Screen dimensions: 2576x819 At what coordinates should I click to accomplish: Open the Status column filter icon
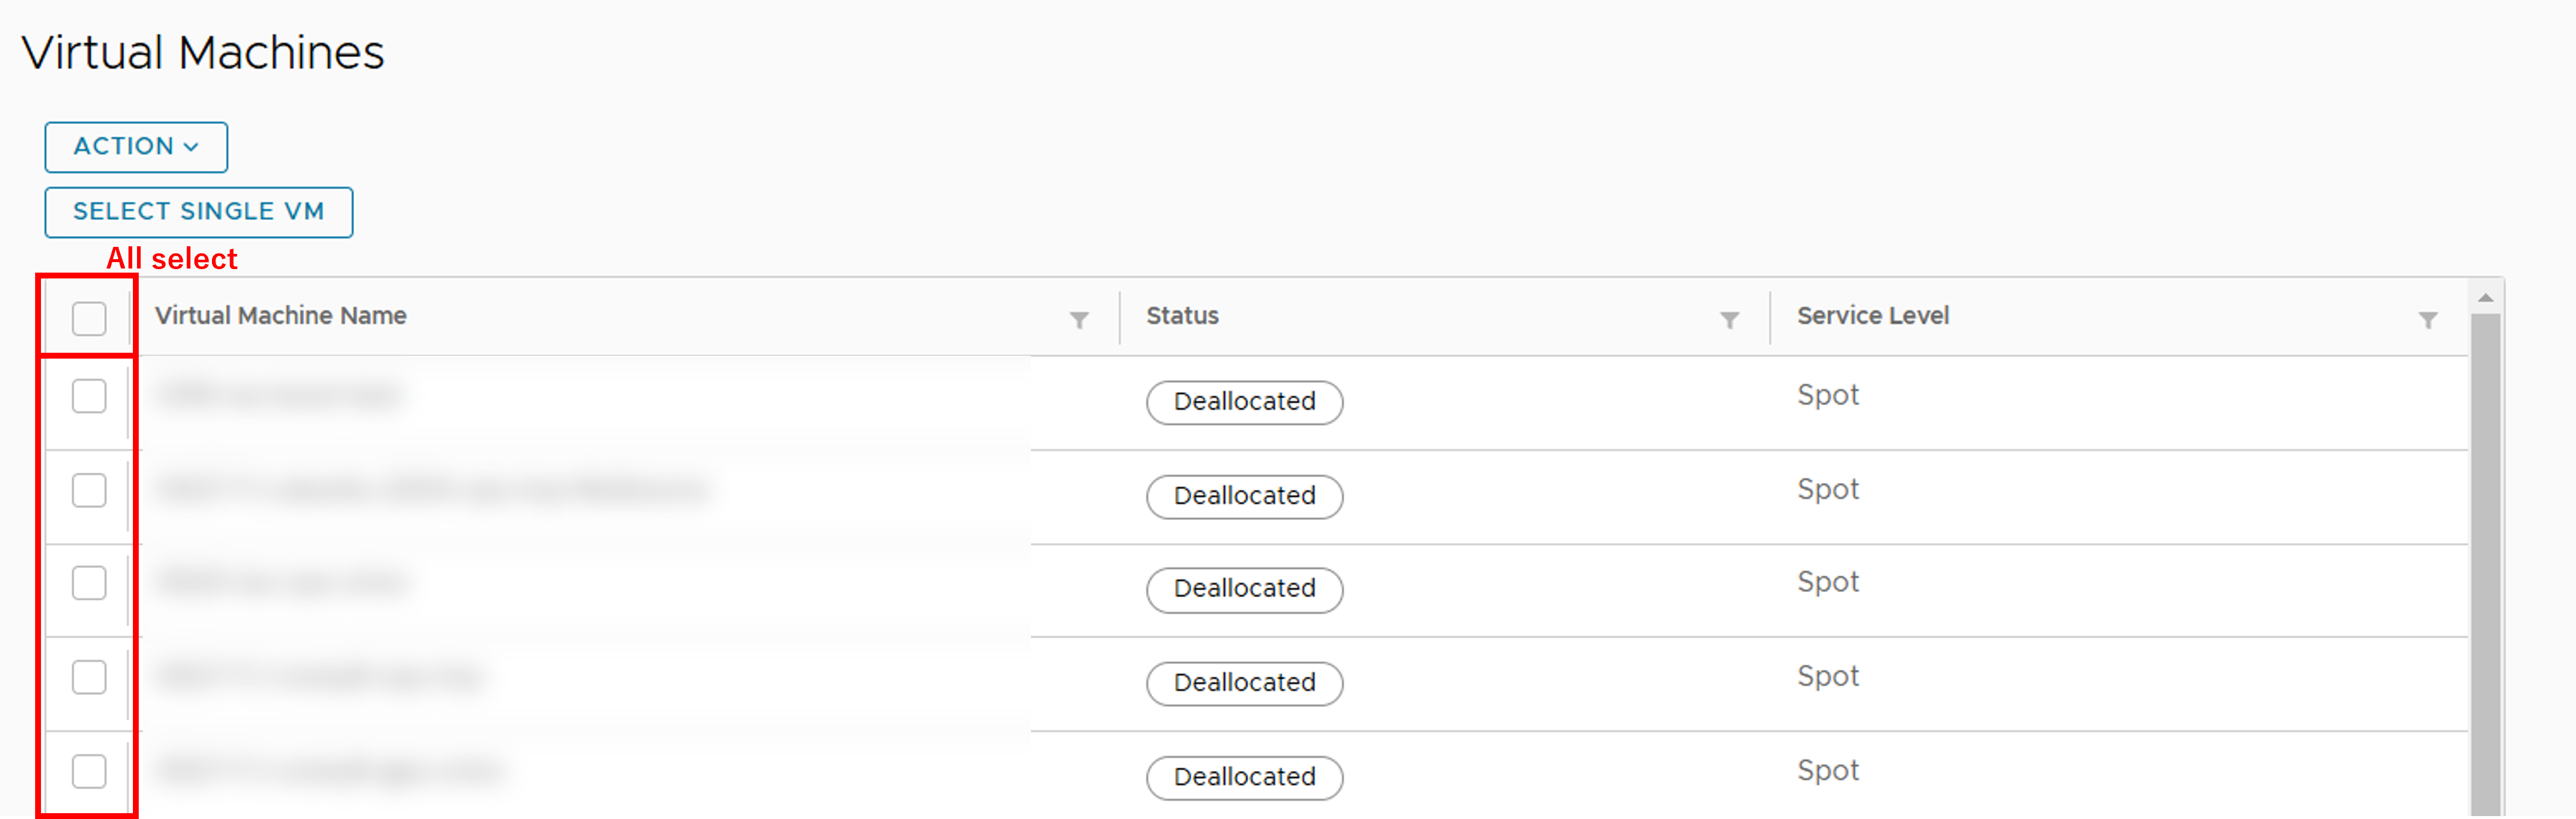1729,319
